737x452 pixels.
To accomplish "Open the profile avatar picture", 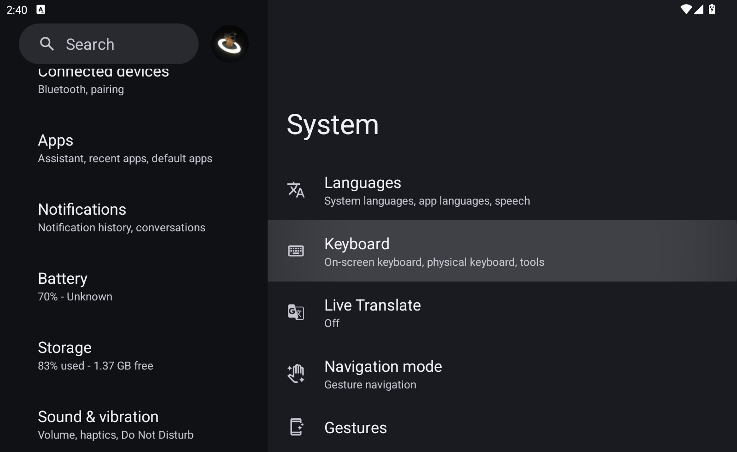I will [x=229, y=44].
